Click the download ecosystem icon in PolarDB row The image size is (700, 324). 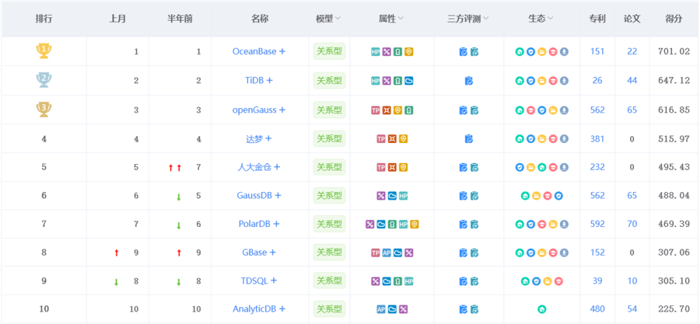tap(565, 224)
